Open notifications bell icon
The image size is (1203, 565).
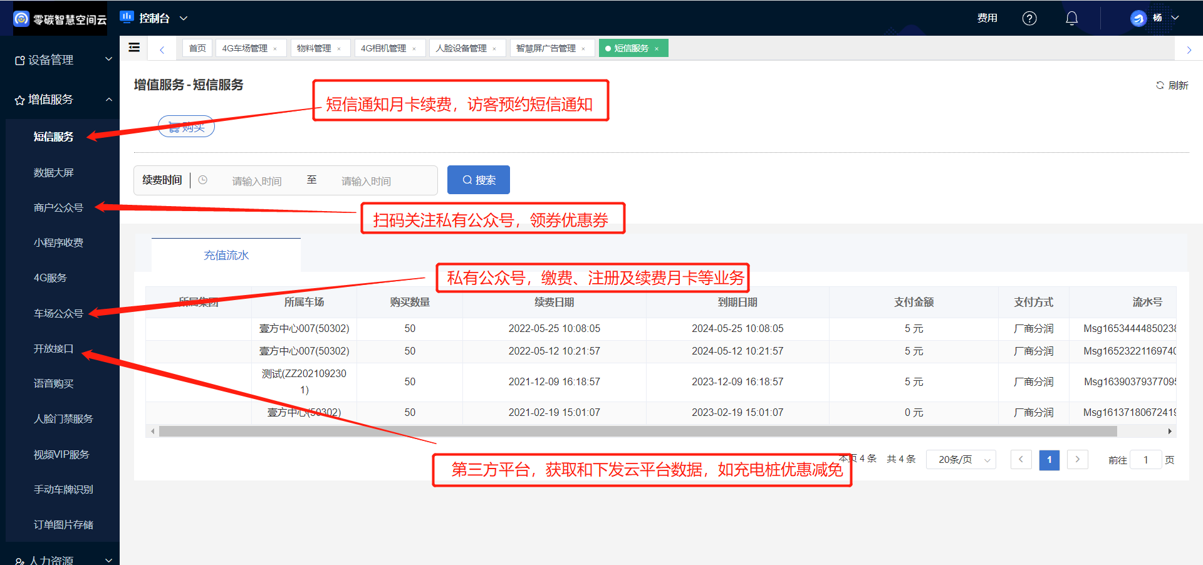[1072, 18]
